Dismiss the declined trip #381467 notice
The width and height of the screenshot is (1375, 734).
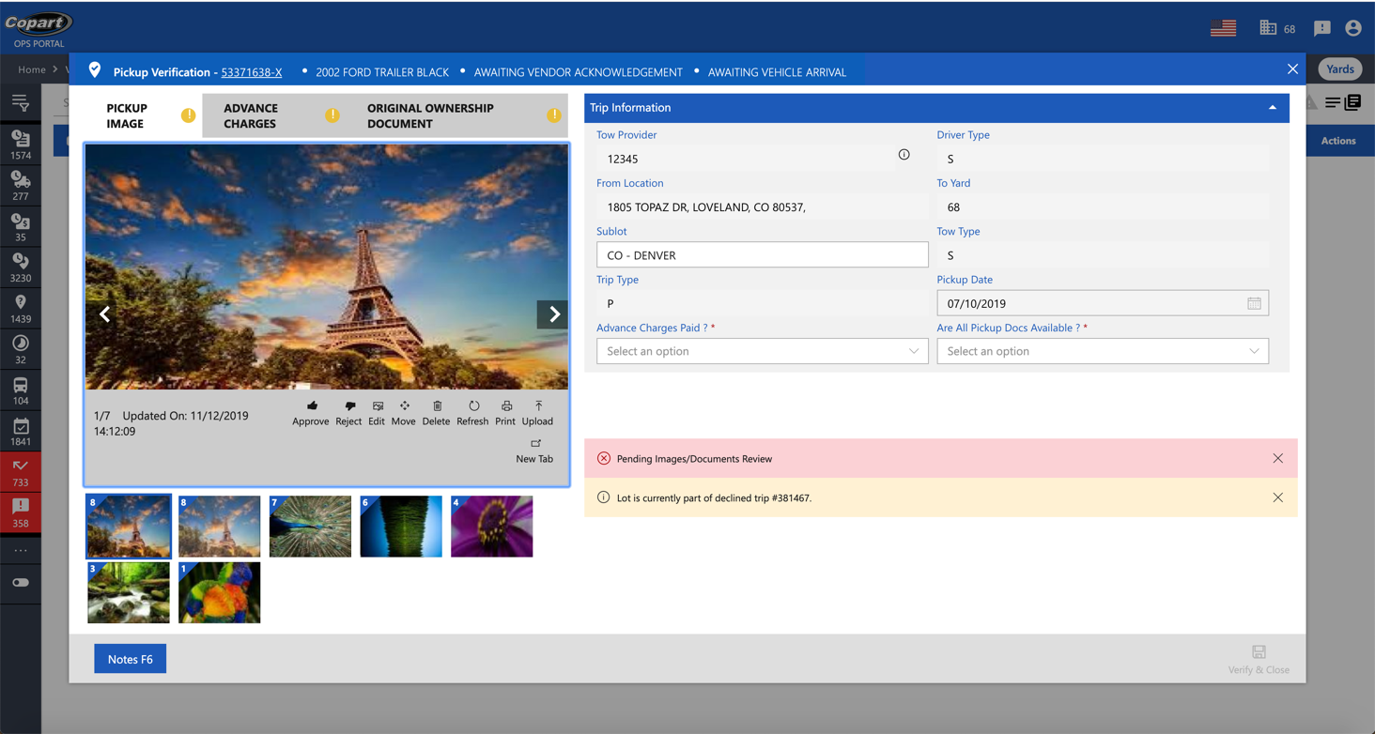coord(1277,497)
